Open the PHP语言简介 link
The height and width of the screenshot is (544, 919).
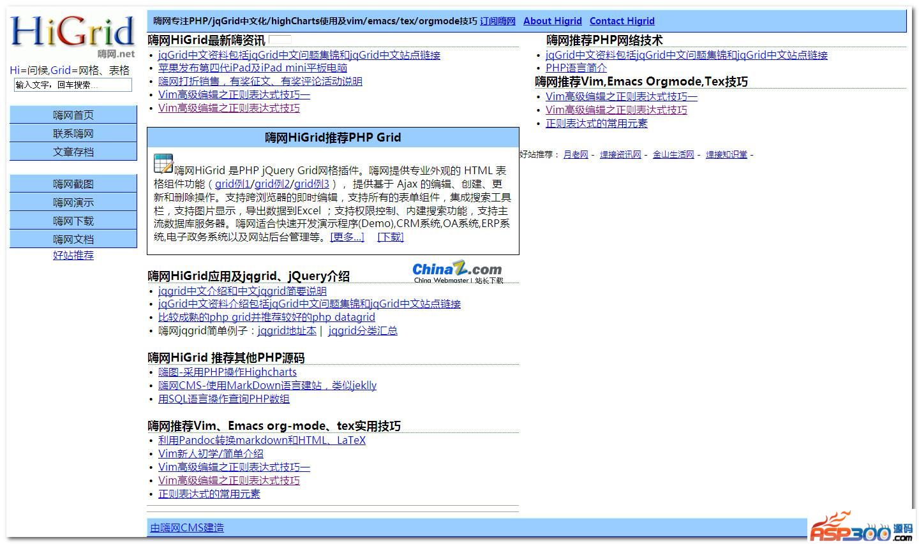coord(576,68)
